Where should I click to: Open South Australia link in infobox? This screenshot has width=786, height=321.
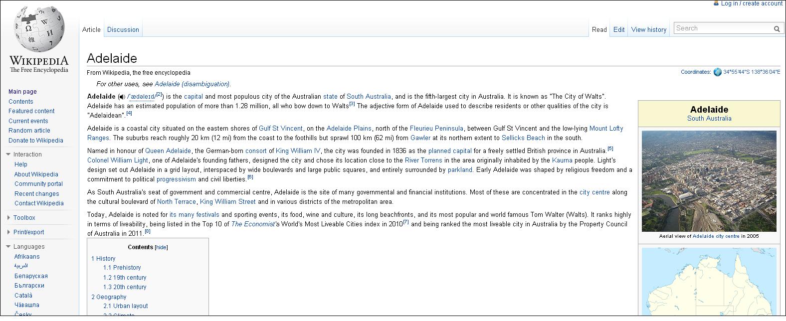click(709, 119)
